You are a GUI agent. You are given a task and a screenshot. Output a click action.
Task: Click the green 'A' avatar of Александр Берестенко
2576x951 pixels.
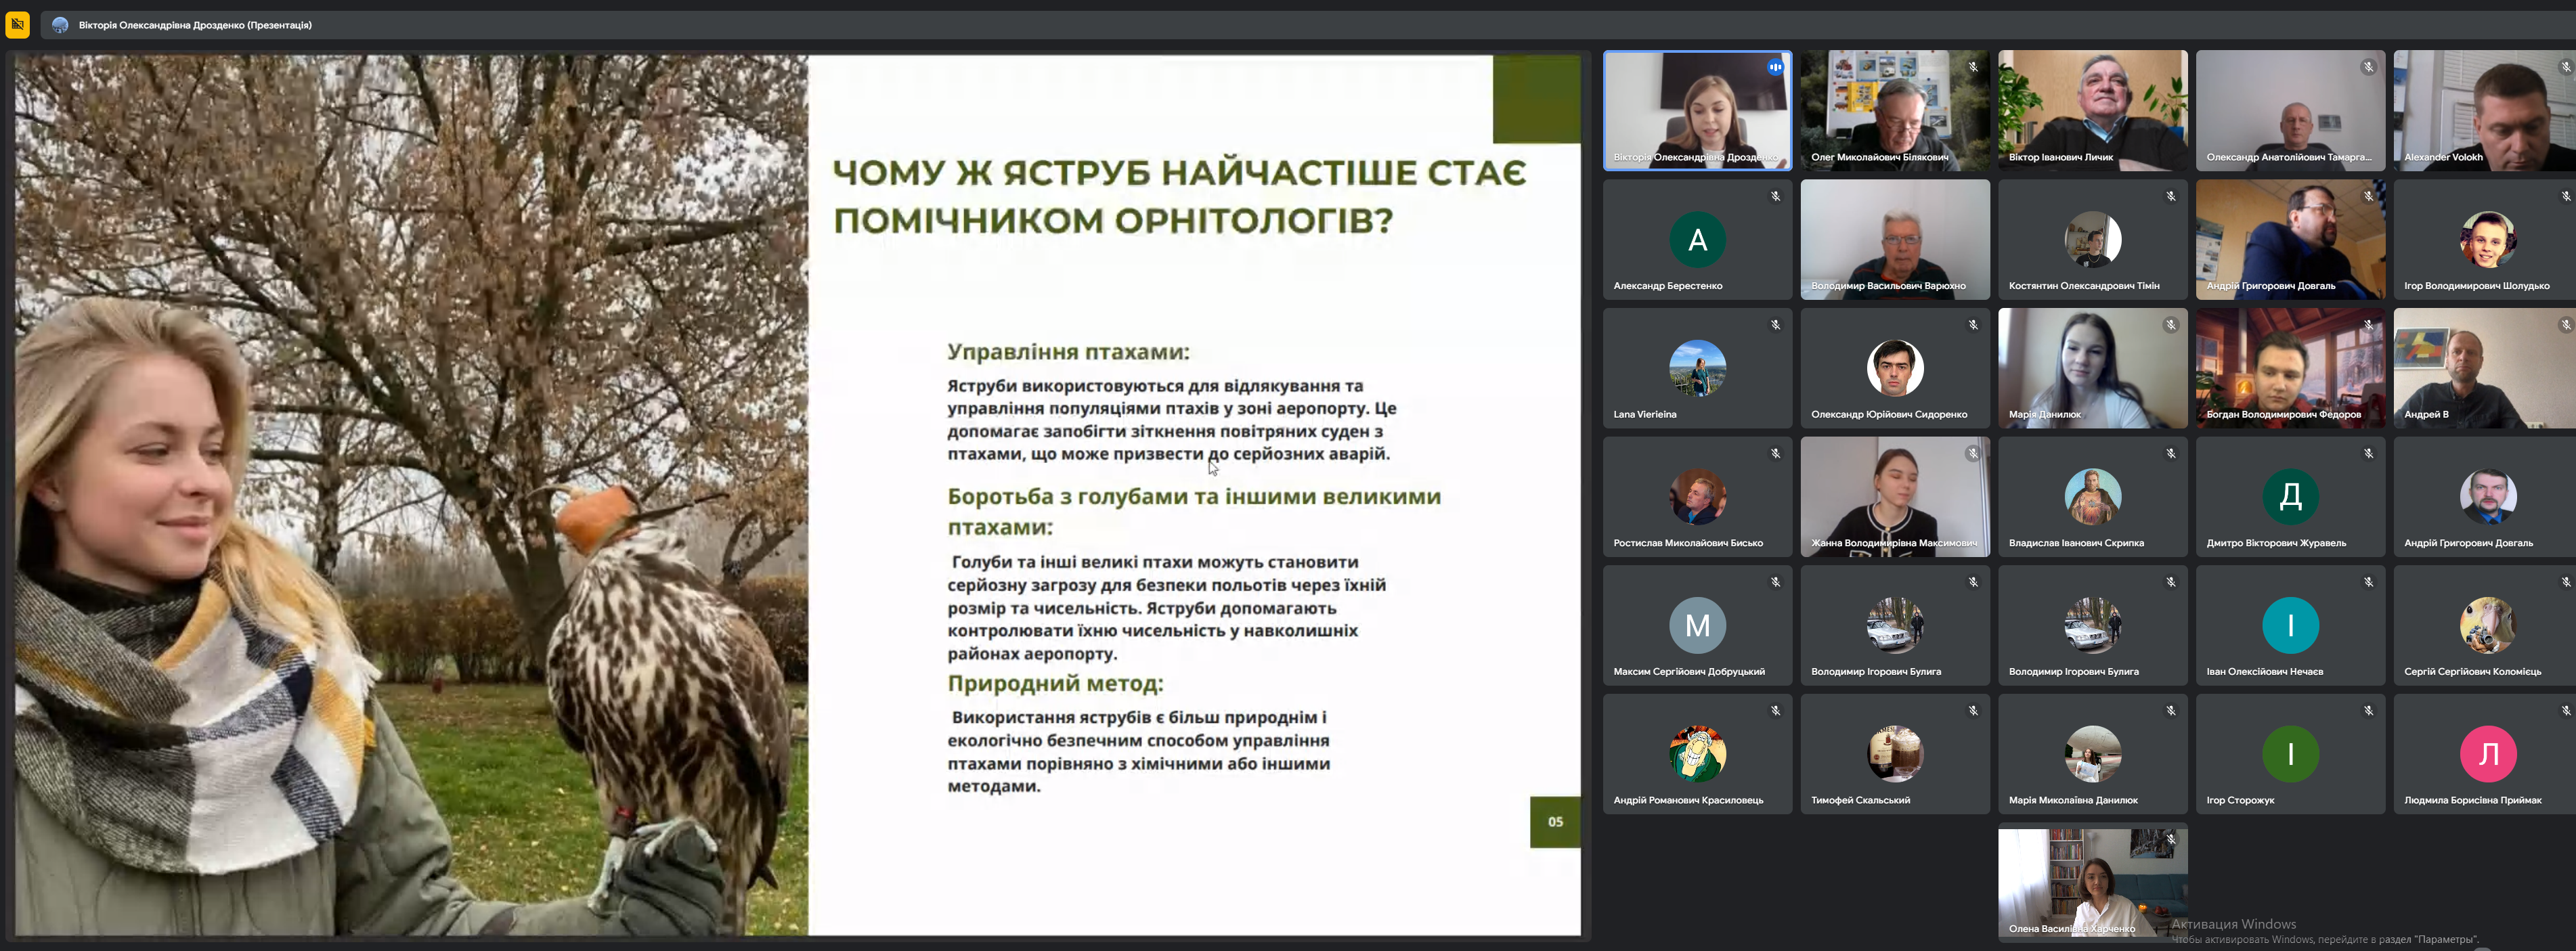pyautogui.click(x=1697, y=240)
